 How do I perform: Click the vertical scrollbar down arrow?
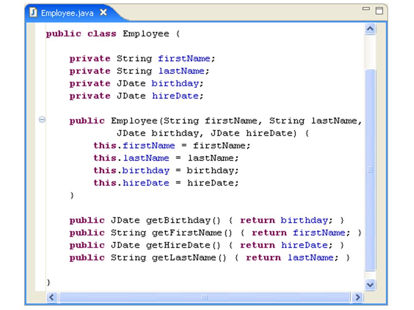[x=370, y=285]
